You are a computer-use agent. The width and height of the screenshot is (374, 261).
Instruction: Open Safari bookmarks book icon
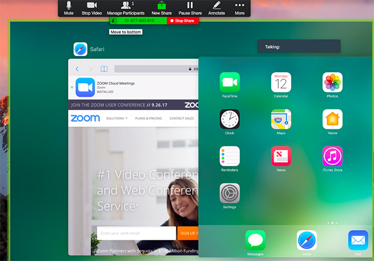coord(104,69)
